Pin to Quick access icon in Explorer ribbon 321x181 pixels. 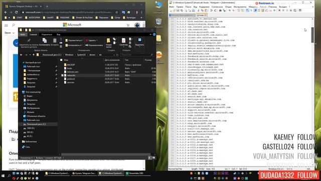point(29,41)
